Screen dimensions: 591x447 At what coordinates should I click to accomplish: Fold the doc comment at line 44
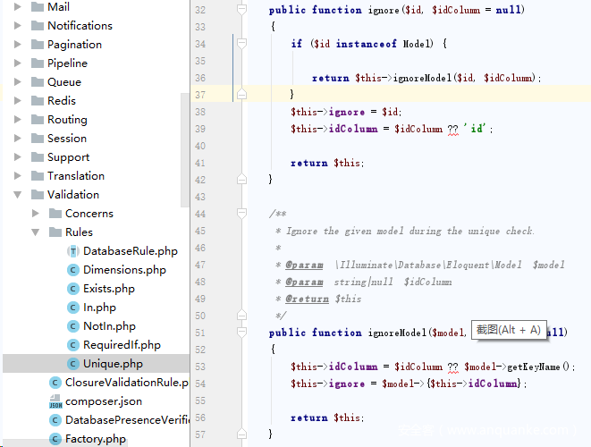241,214
